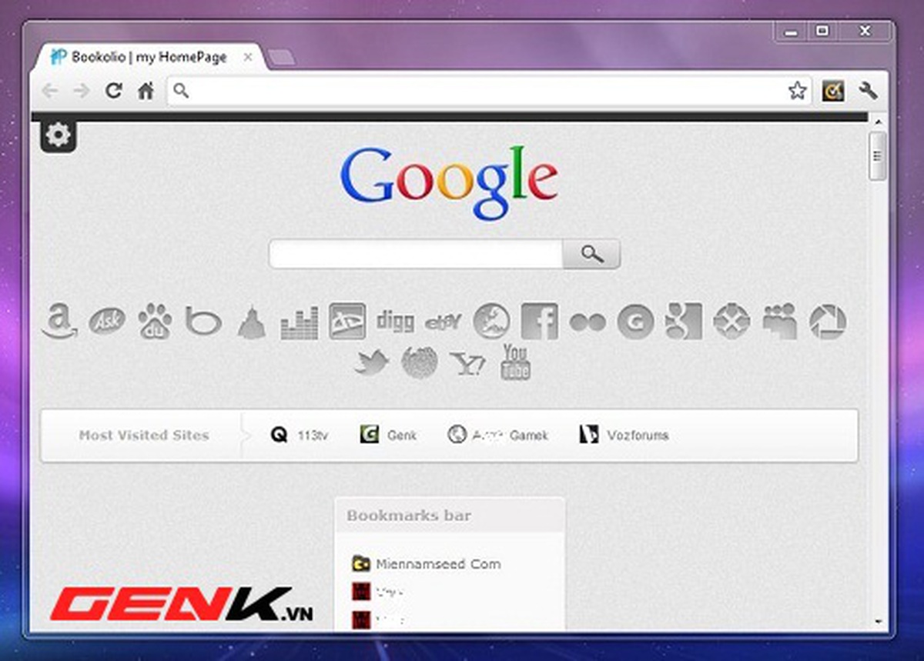
Task: Open the digg shortcut icon
Action: pos(395,321)
